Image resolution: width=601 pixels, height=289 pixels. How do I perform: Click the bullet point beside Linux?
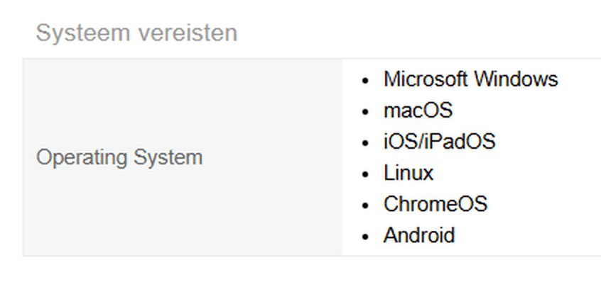(366, 174)
